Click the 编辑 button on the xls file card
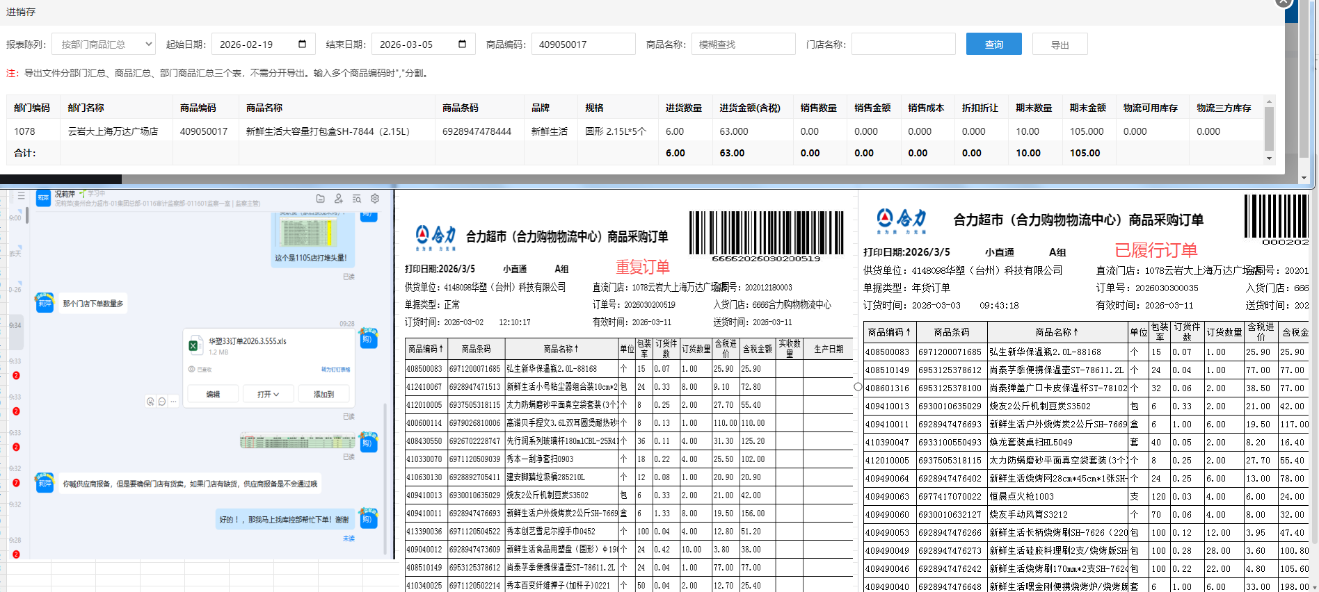This screenshot has width=1319, height=592. [x=213, y=394]
